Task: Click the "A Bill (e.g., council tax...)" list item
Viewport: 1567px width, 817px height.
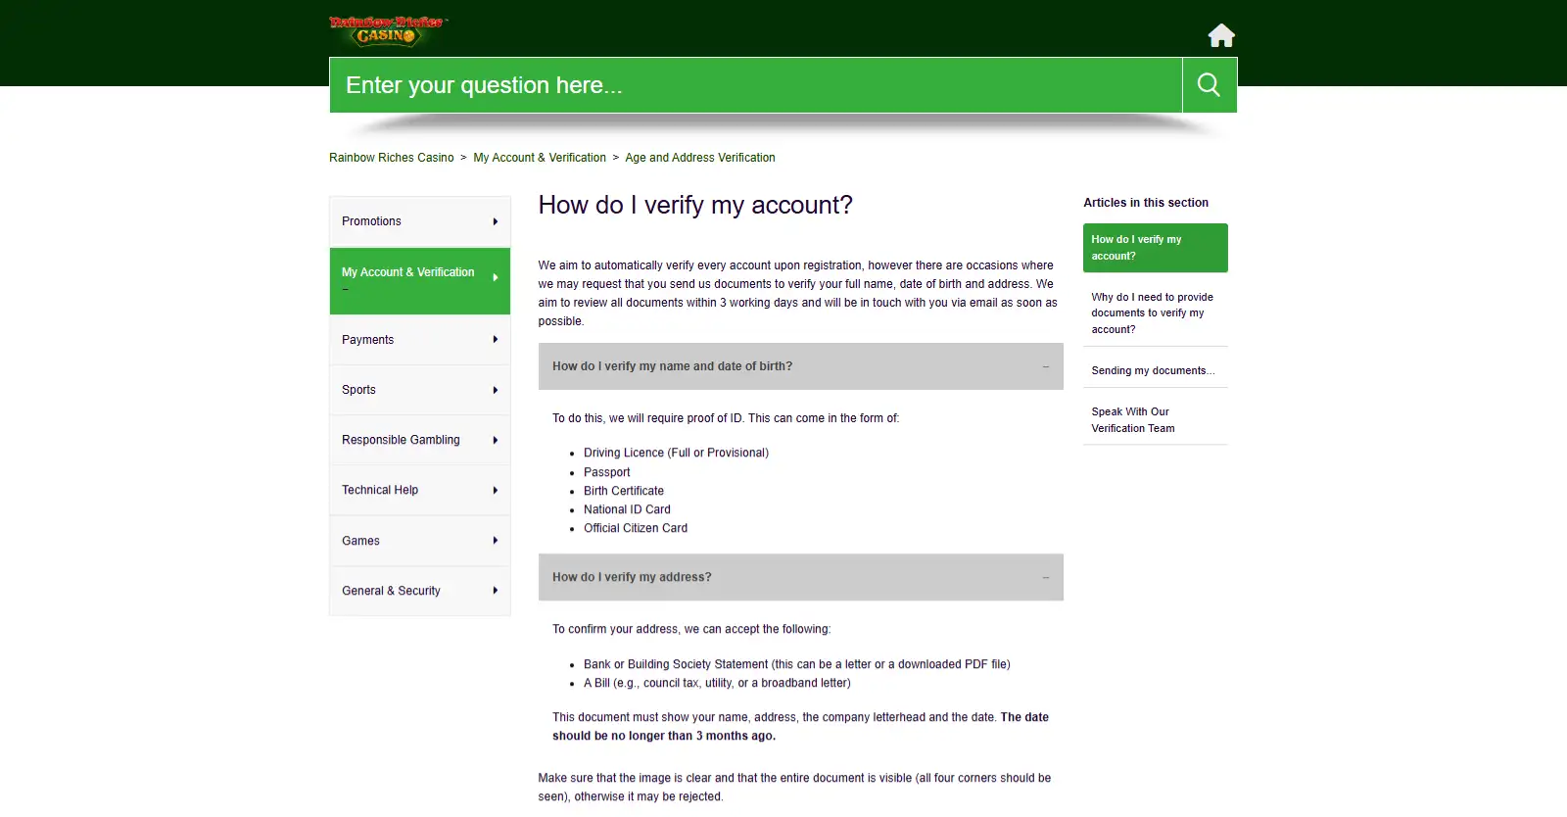Action: pos(717,683)
